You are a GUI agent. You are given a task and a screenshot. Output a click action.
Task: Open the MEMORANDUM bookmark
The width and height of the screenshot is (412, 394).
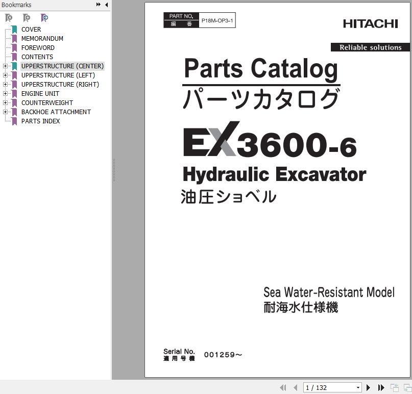coord(42,39)
